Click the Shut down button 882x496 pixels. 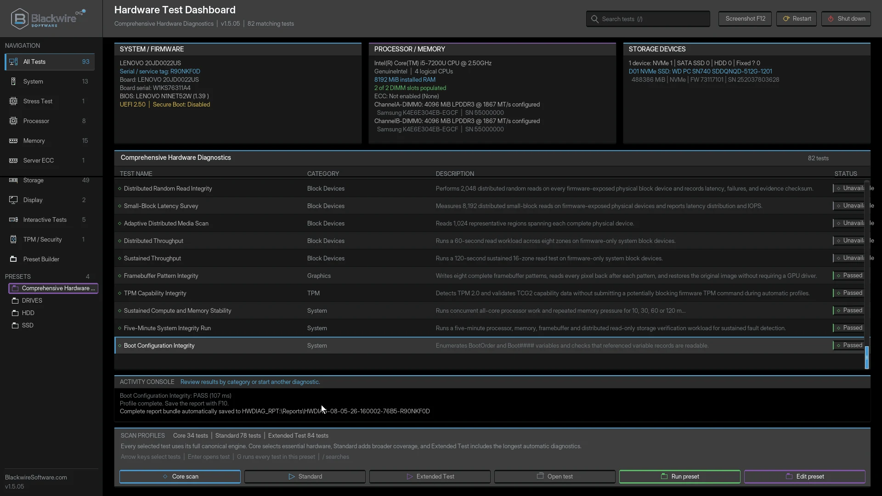click(846, 19)
